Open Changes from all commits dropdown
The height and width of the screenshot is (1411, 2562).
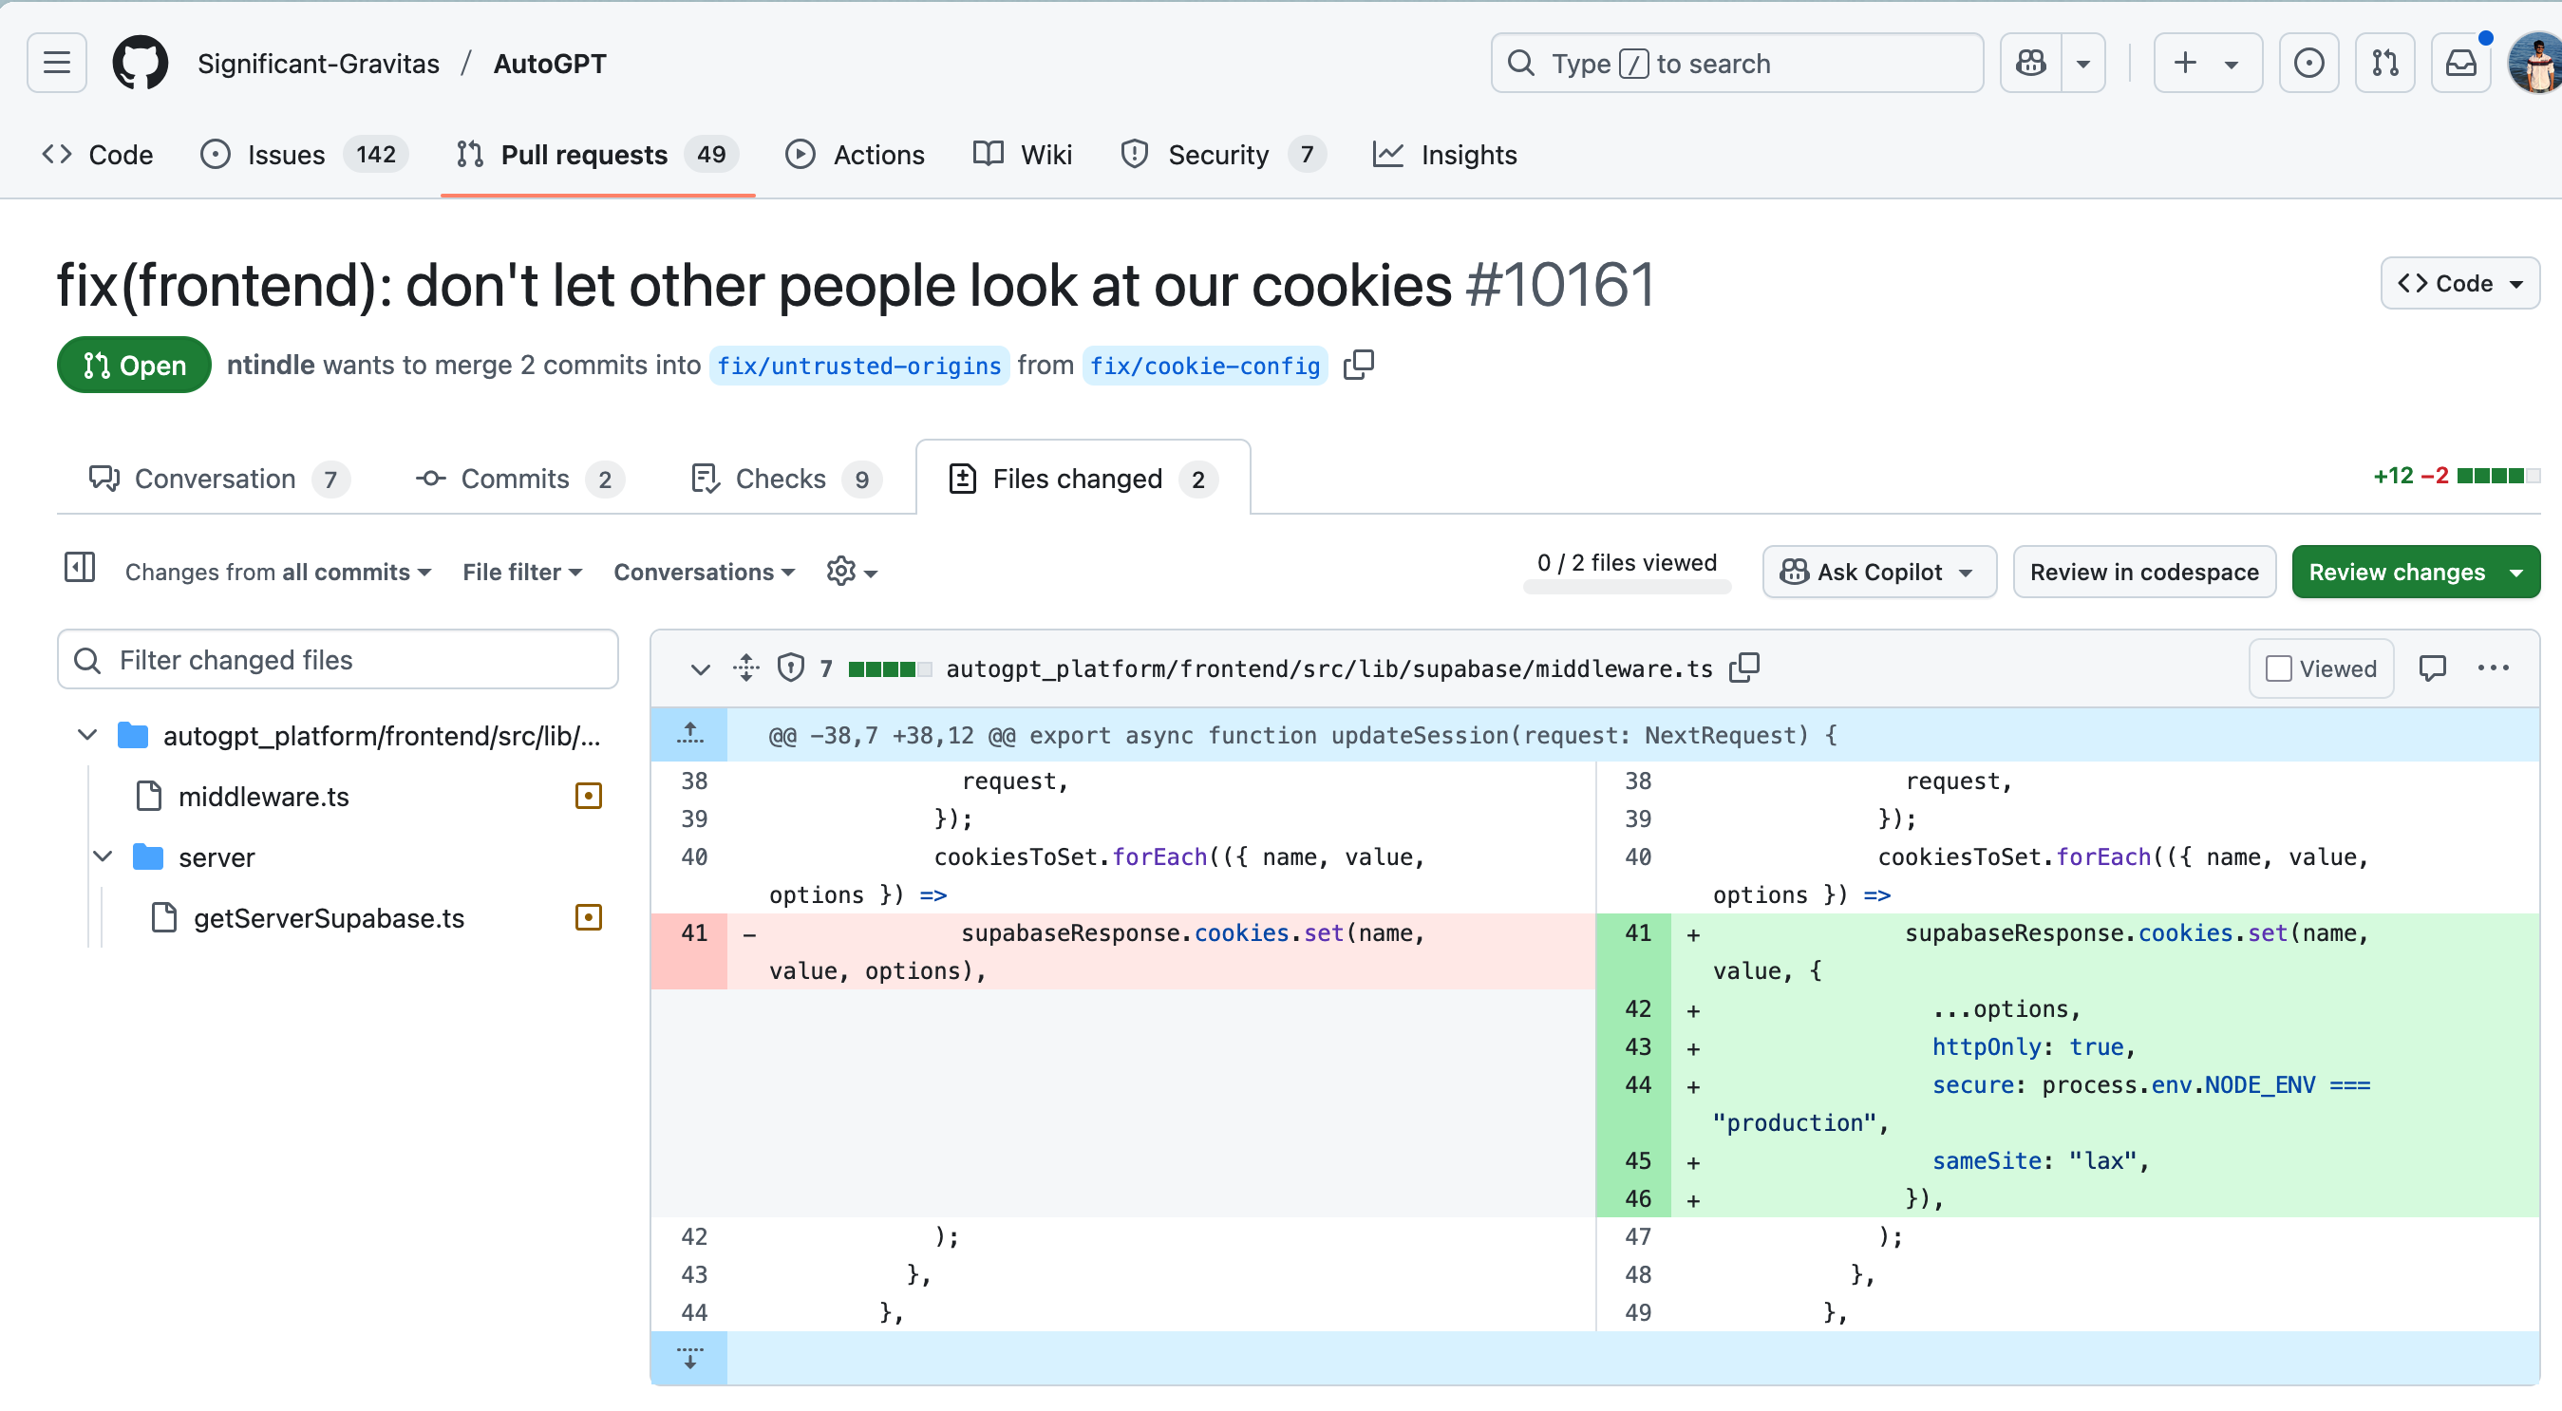pos(277,572)
